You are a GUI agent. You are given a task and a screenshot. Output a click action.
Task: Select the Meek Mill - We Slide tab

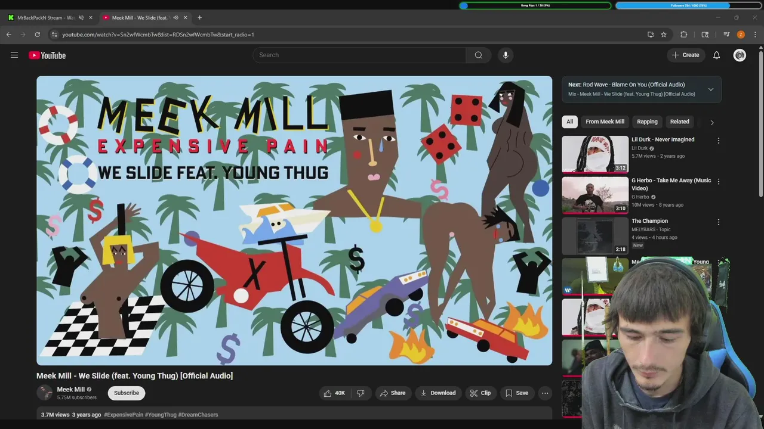[x=141, y=18]
